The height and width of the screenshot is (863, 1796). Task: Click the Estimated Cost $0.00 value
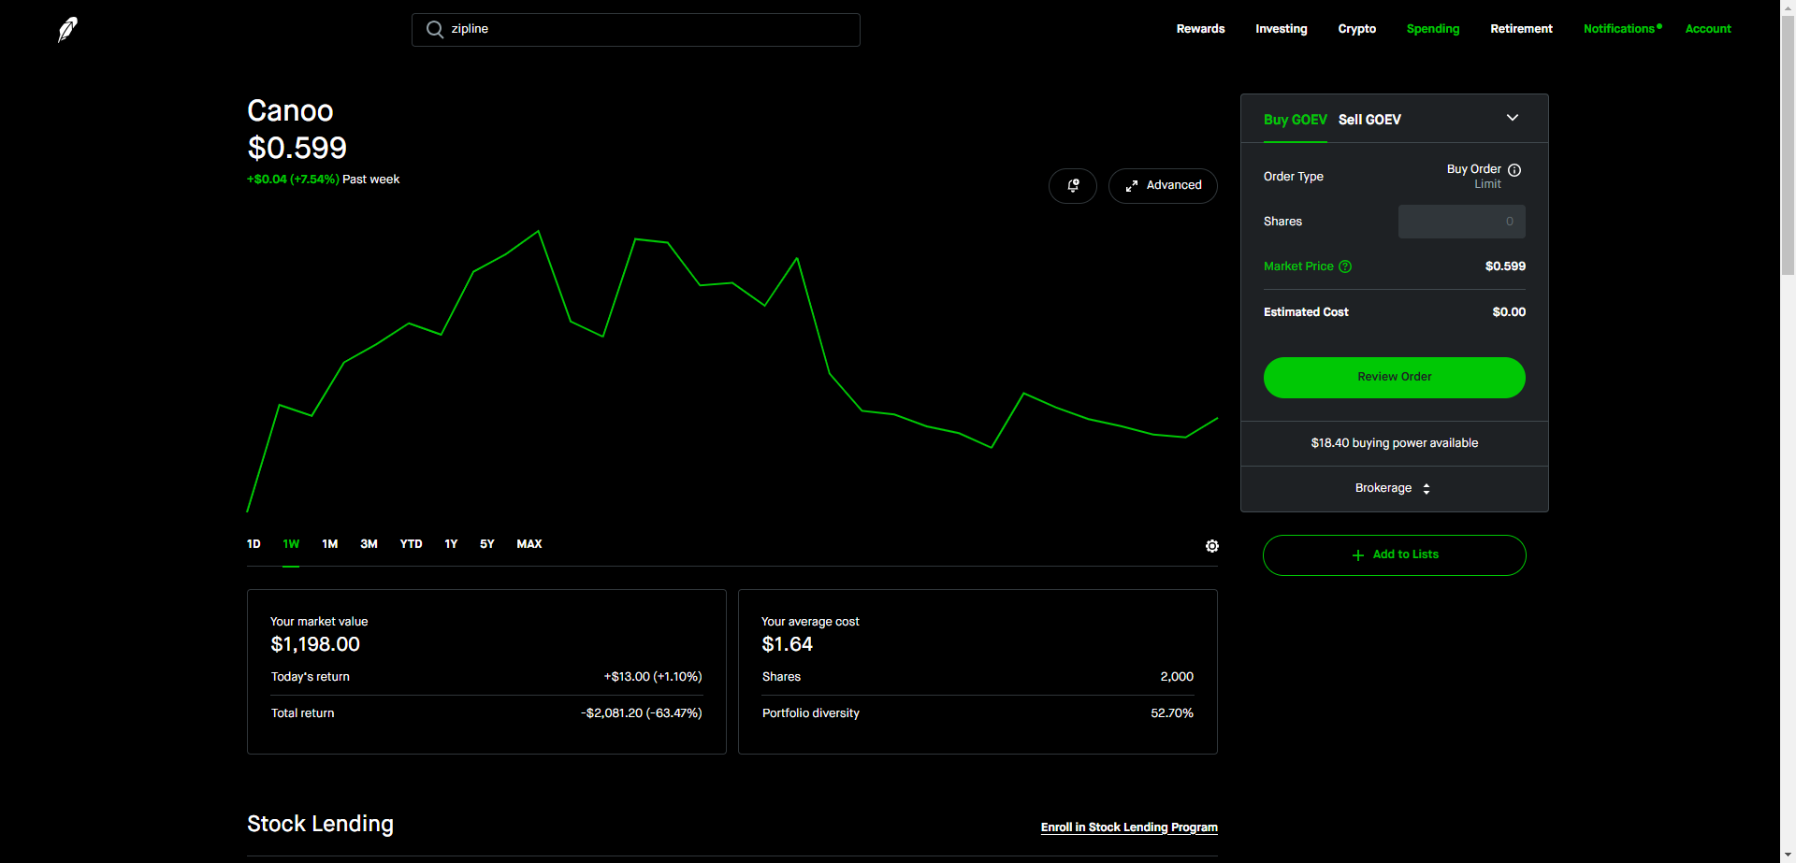click(x=1509, y=312)
